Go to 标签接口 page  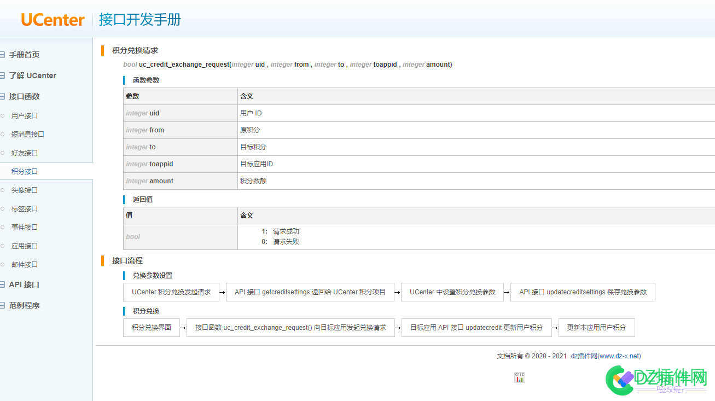click(x=25, y=209)
